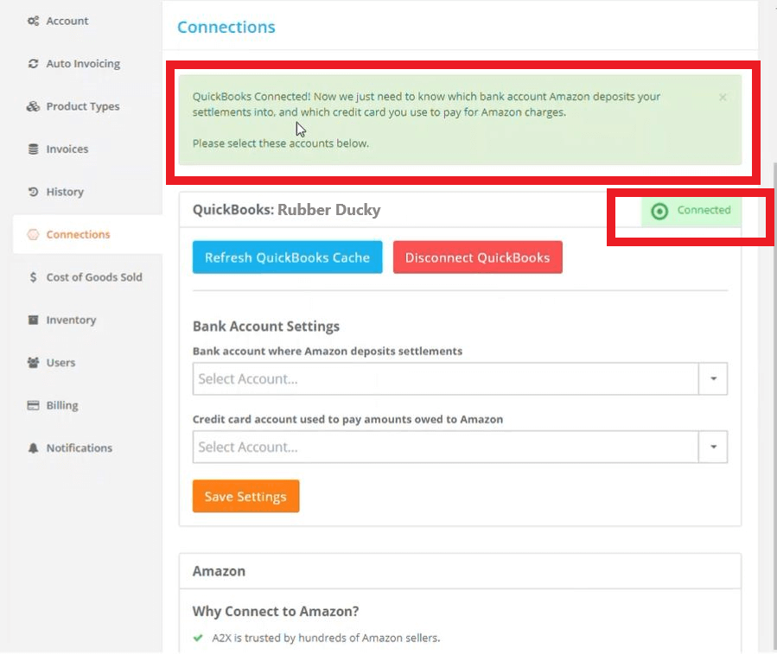Click the Billing card icon
Image resolution: width=777 pixels, height=654 pixels.
coord(33,405)
